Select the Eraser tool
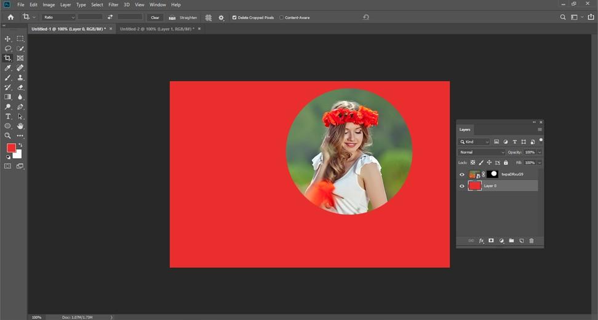This screenshot has width=598, height=320. coord(20,87)
